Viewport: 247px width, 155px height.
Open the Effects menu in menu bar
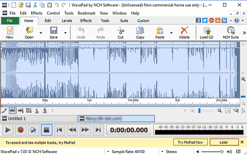tap(37, 13)
